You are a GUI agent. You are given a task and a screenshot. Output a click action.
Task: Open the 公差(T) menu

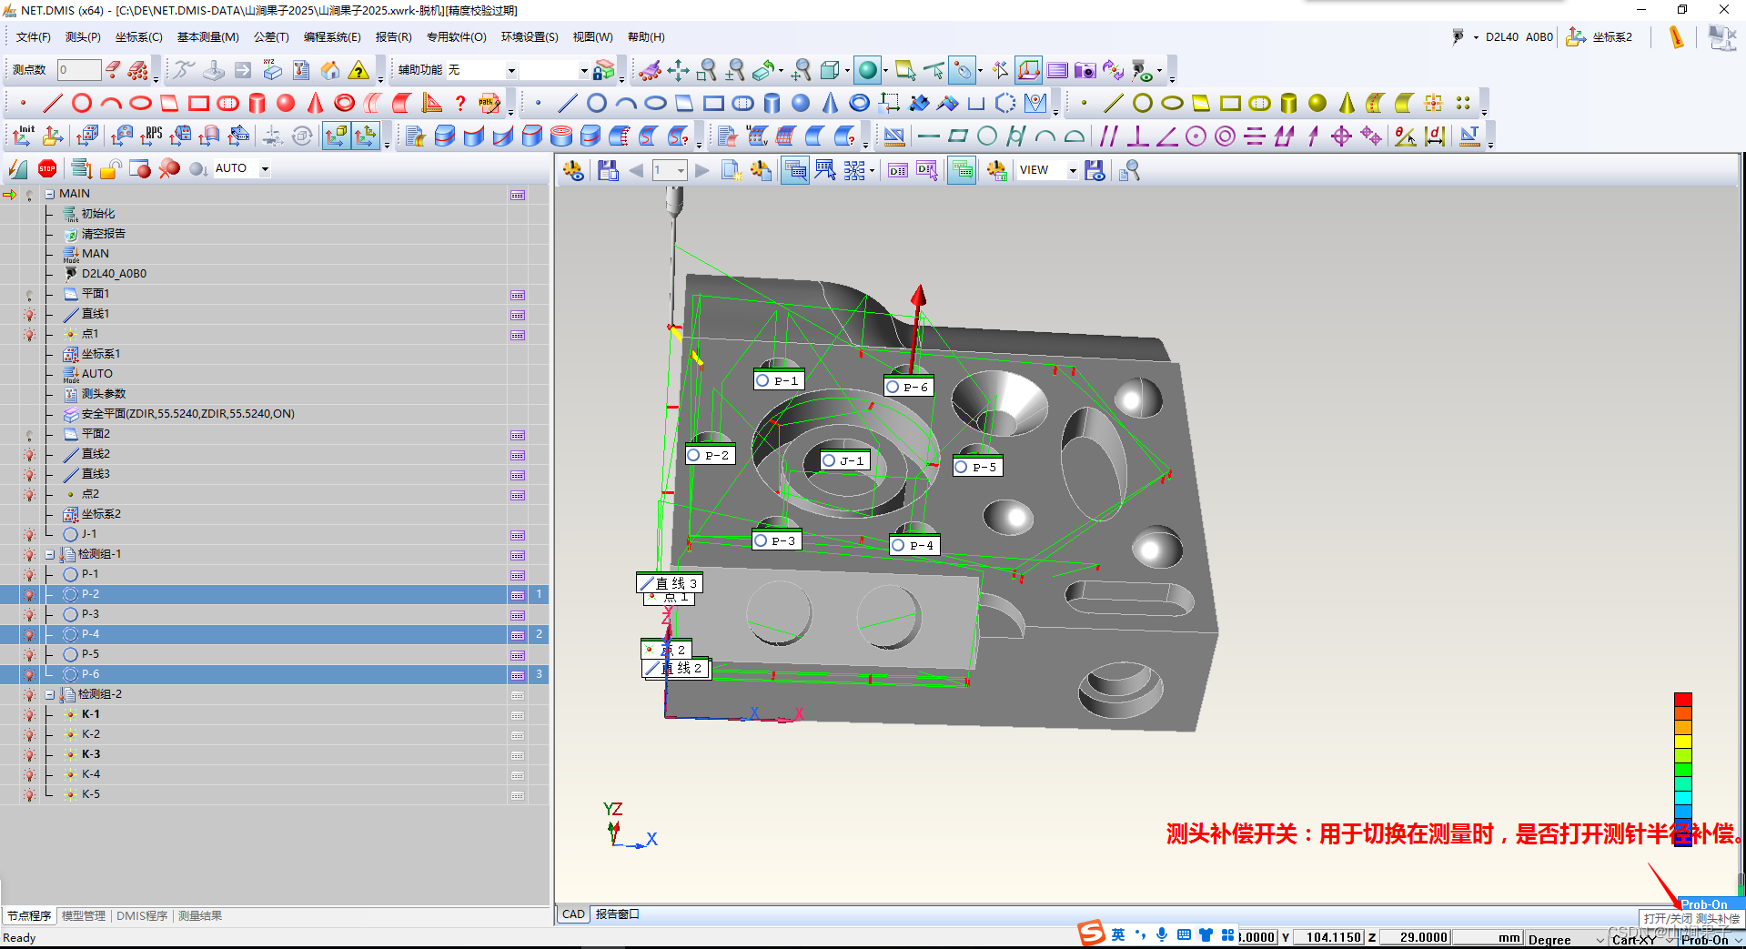[271, 37]
